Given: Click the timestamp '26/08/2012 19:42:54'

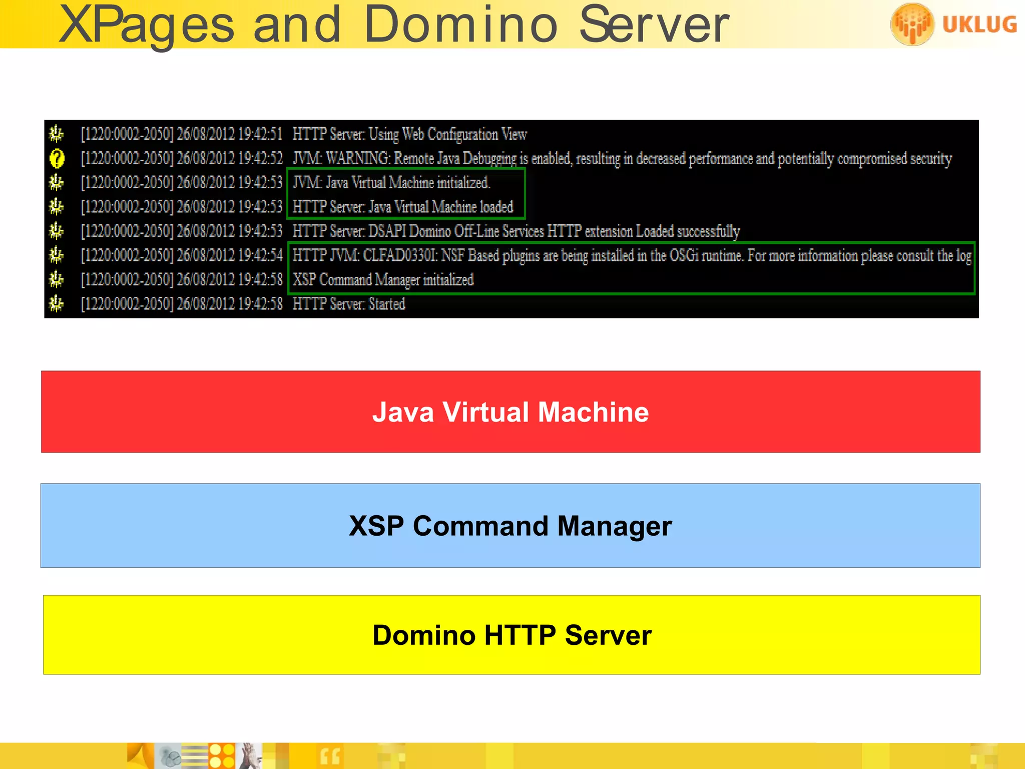Looking at the screenshot, I should point(230,256).
